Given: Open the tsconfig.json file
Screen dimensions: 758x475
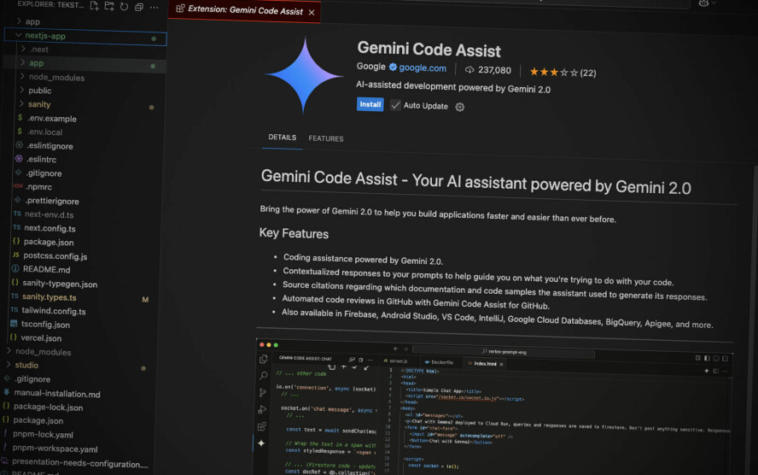Looking at the screenshot, I should pyautogui.click(x=45, y=325).
